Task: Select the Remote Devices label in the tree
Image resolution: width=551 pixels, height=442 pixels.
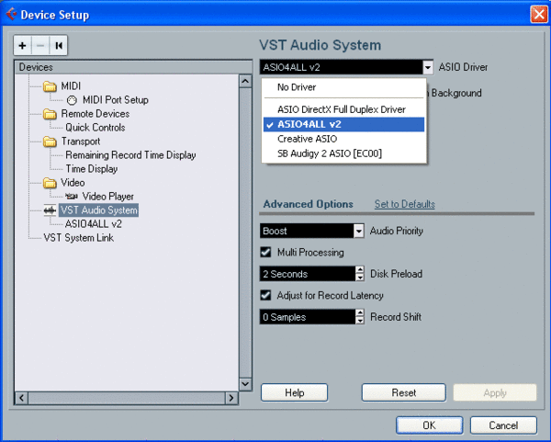Action: (96, 114)
